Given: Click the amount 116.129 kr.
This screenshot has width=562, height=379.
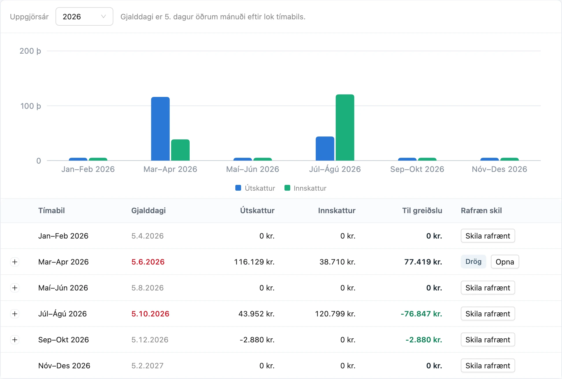Looking at the screenshot, I should coord(254,262).
